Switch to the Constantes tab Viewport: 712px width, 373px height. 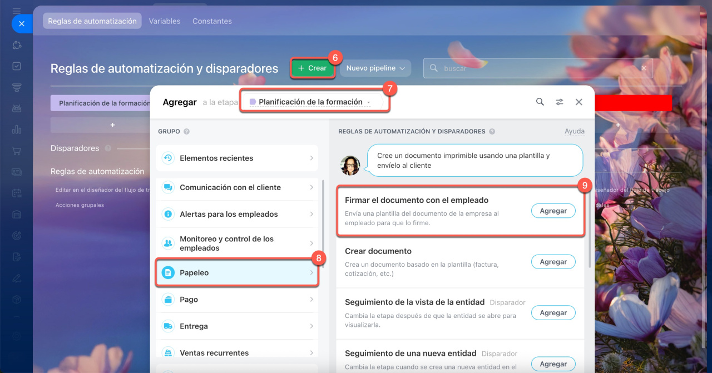[212, 21]
